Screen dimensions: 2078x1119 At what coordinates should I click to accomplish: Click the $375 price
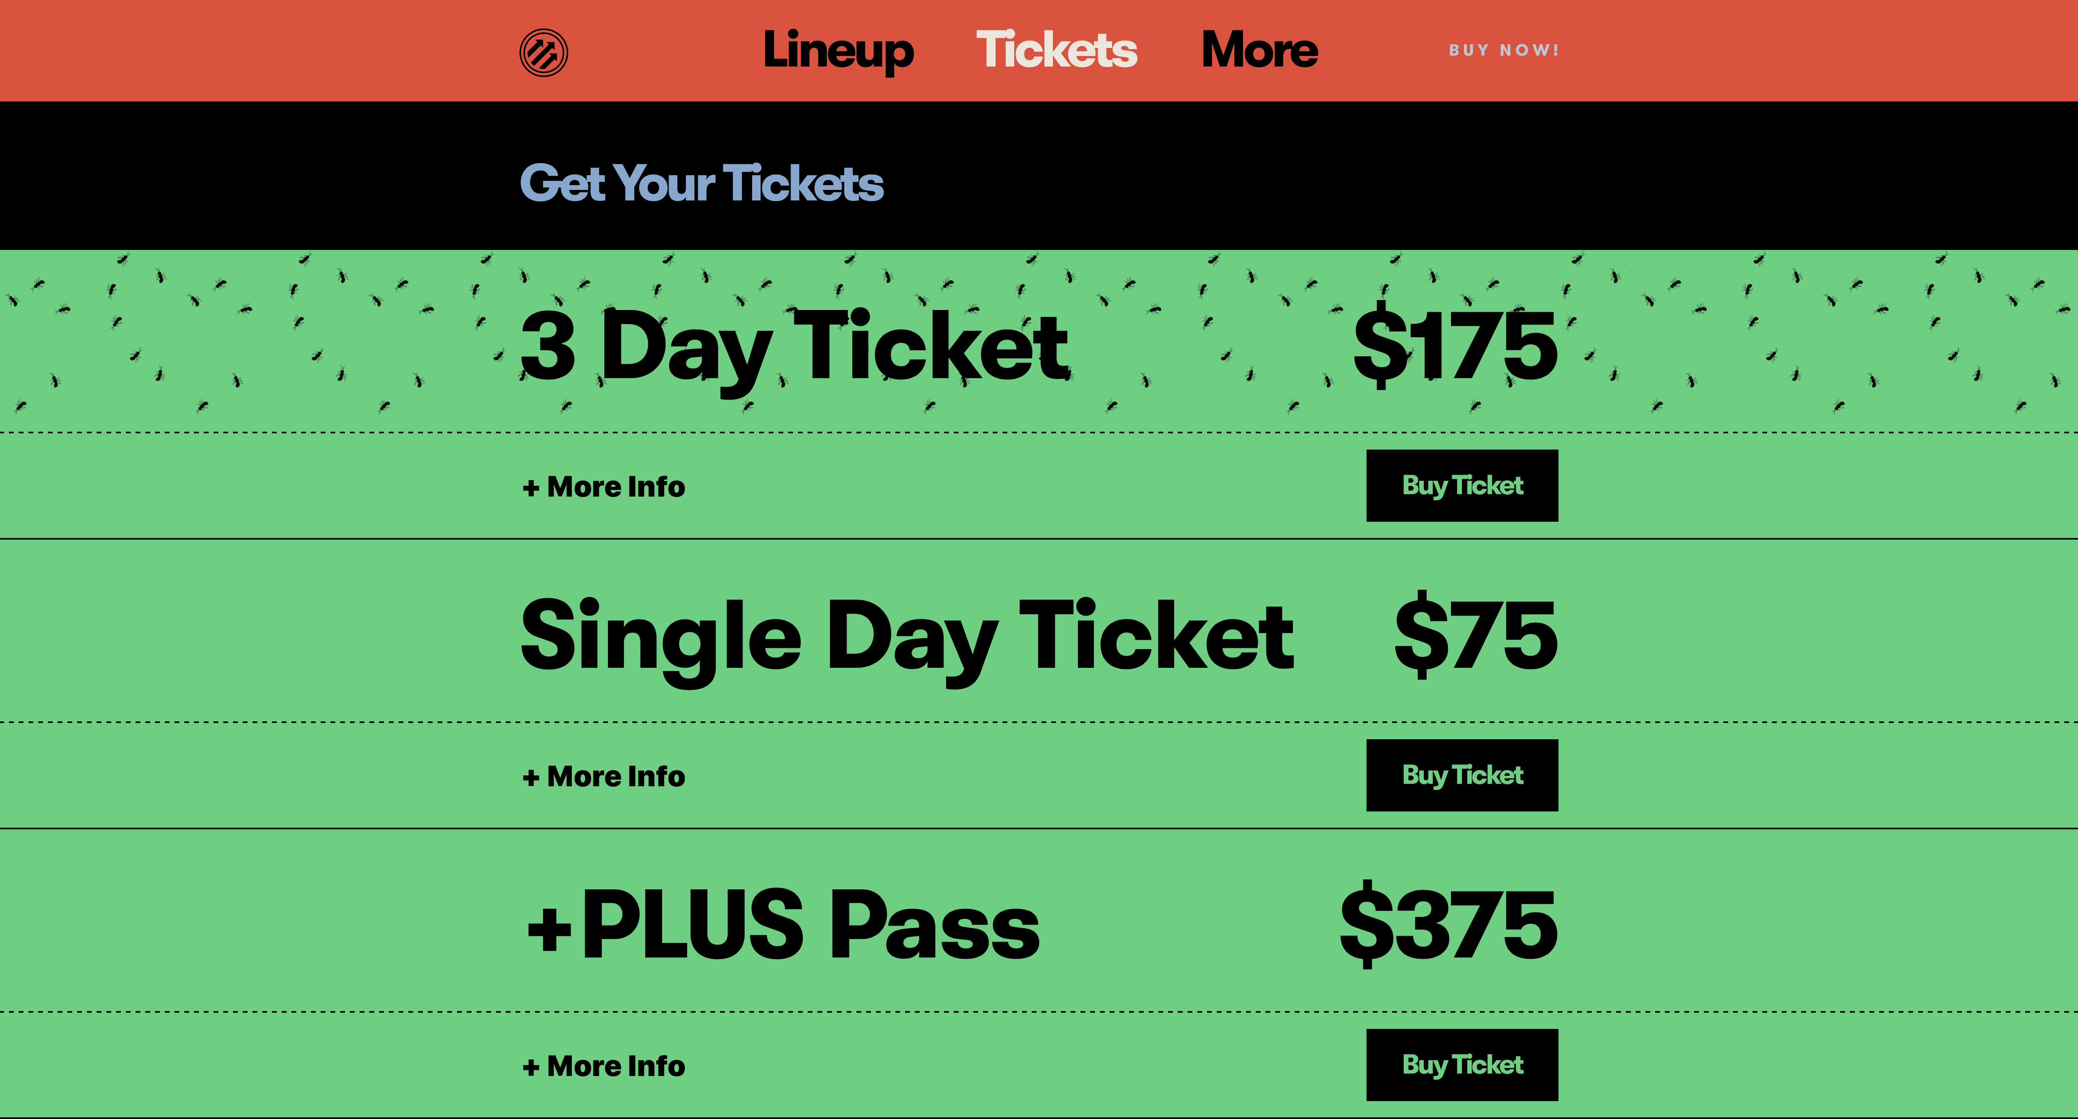click(1448, 925)
